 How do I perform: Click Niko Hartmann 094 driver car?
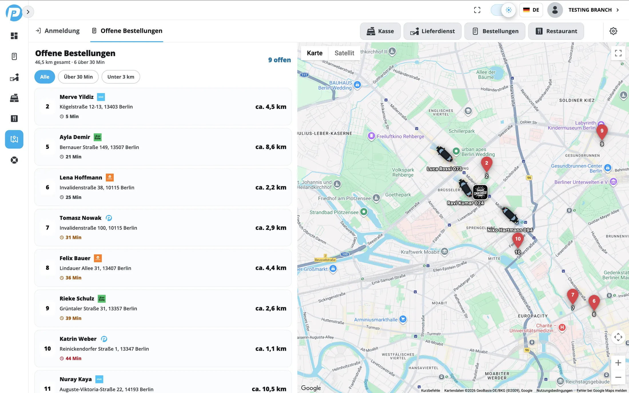pos(510,215)
